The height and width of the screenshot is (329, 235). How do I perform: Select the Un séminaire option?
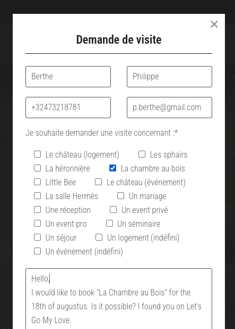(110, 224)
